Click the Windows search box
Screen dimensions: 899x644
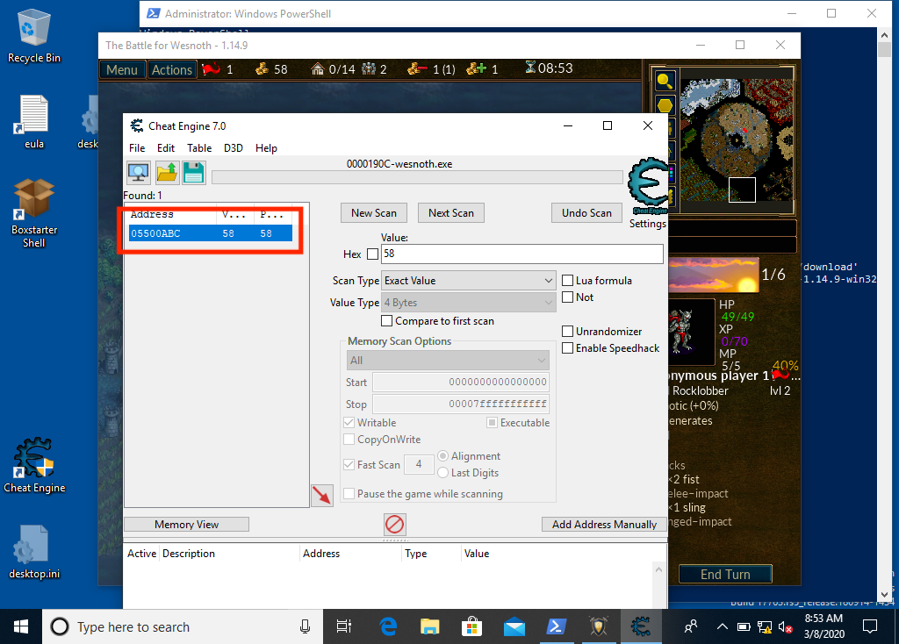click(x=182, y=626)
